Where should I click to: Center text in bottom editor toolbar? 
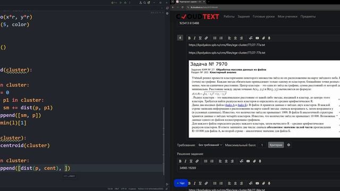(235, 183)
